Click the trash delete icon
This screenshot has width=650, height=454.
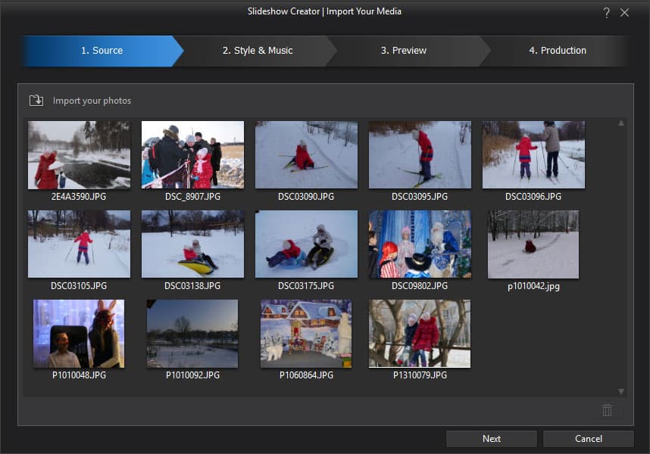[x=607, y=409]
